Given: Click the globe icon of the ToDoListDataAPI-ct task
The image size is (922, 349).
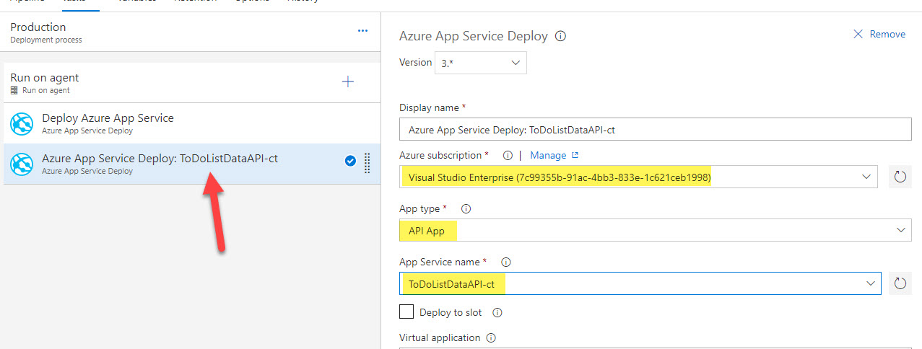Looking at the screenshot, I should (x=22, y=164).
